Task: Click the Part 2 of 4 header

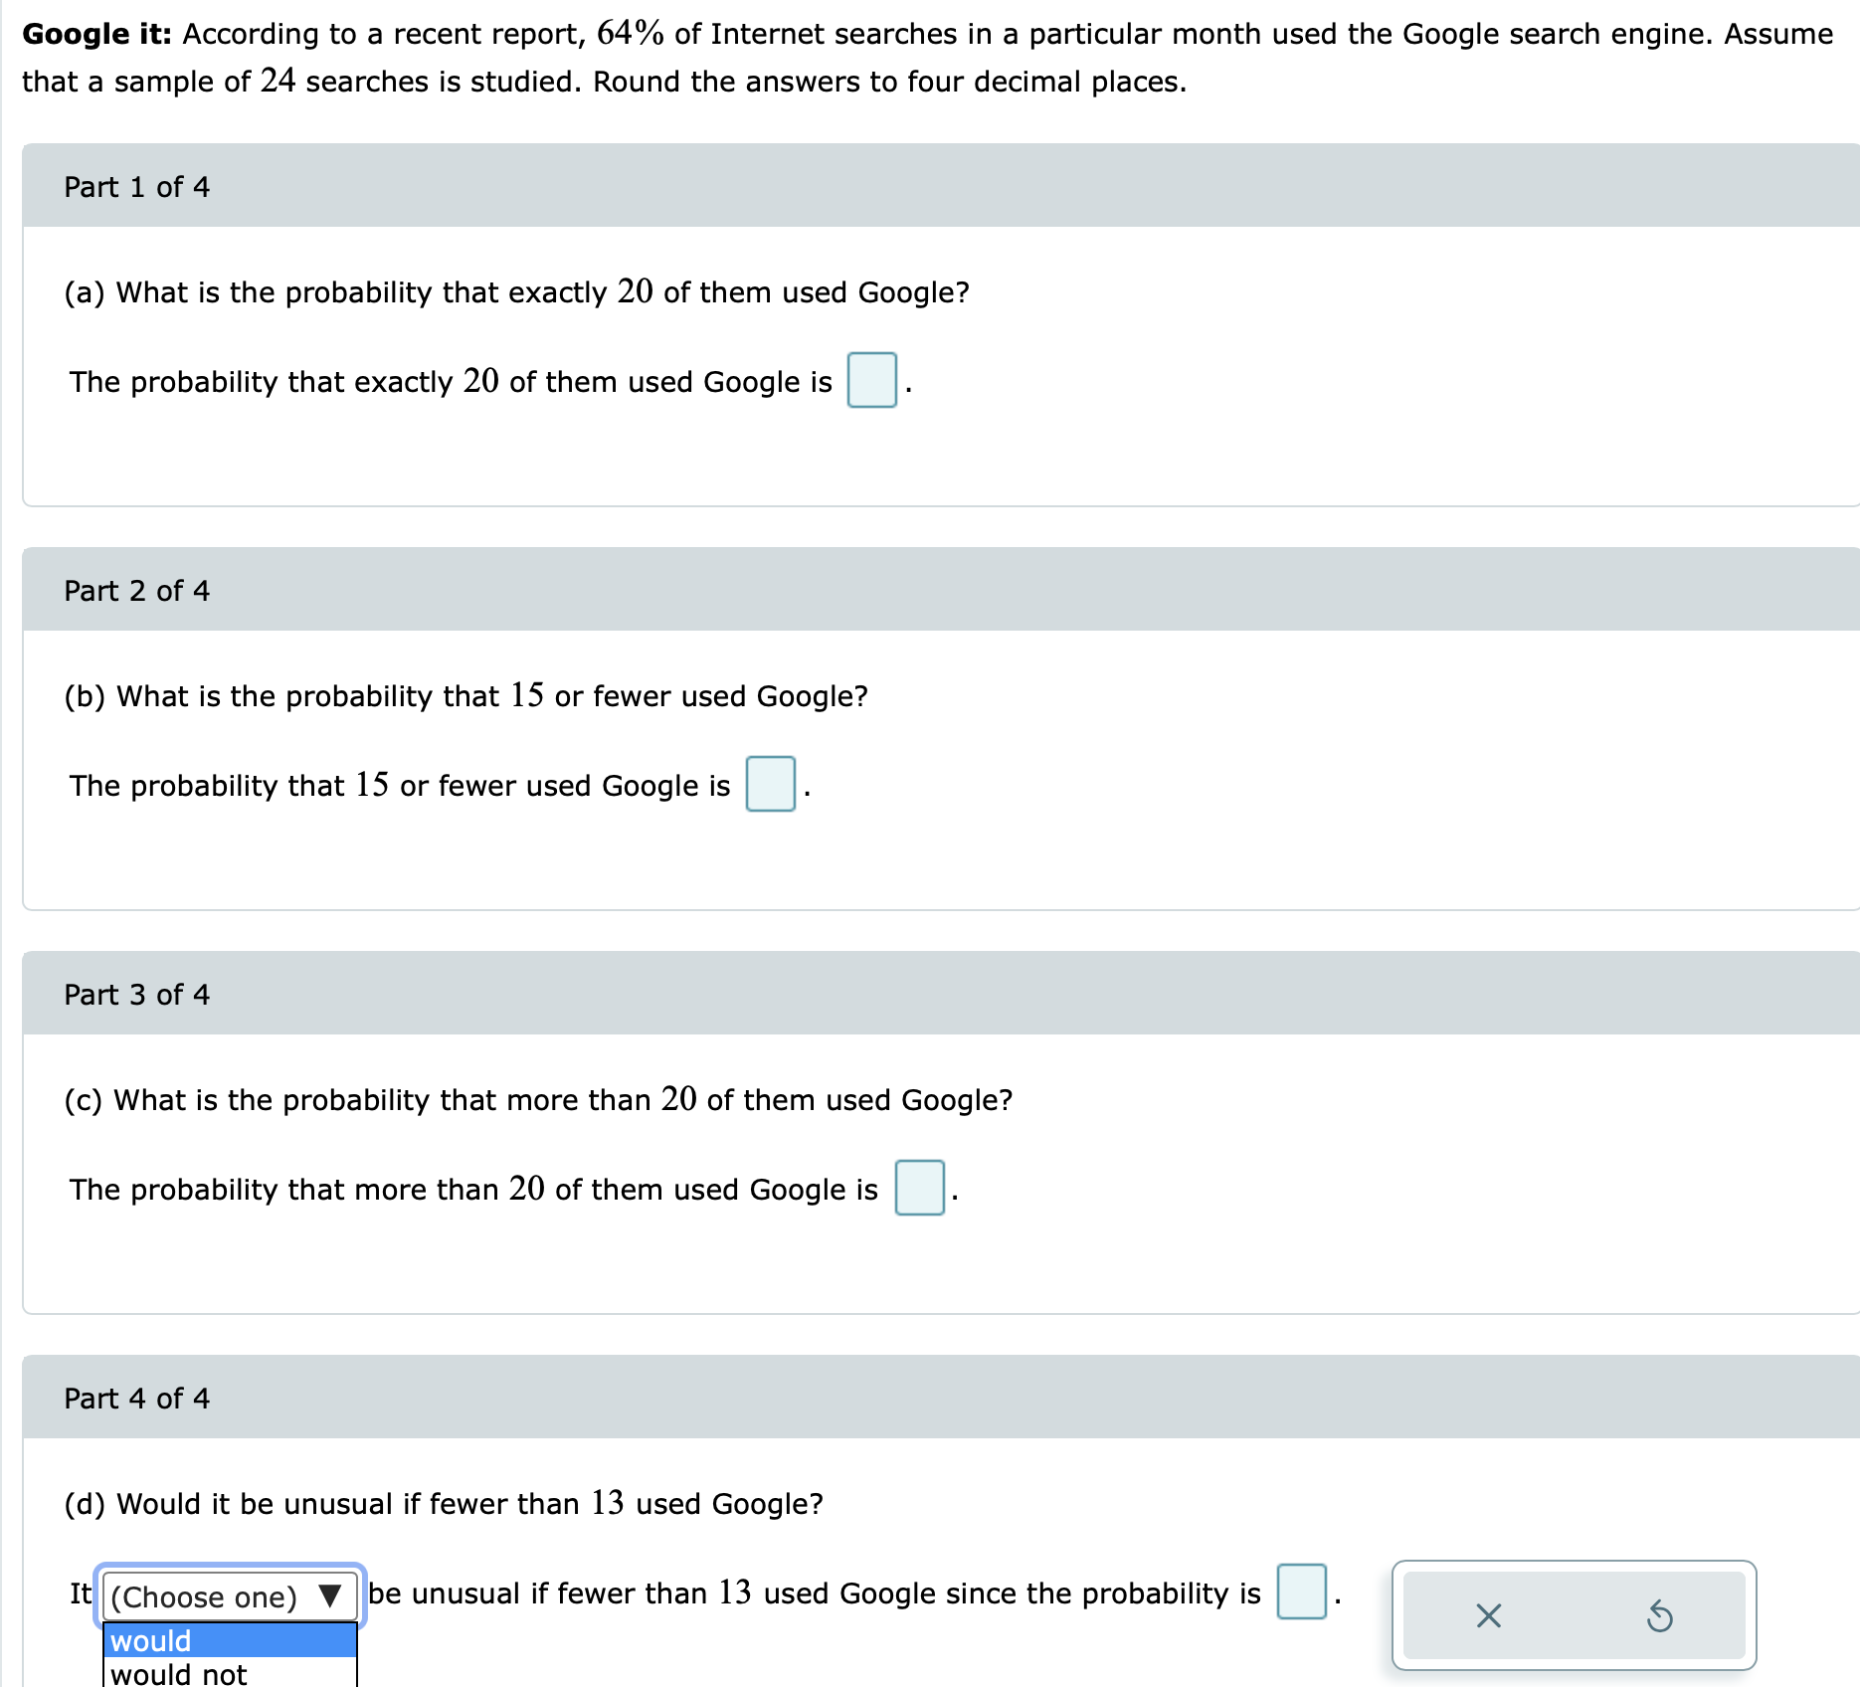Action: pyautogui.click(x=136, y=590)
